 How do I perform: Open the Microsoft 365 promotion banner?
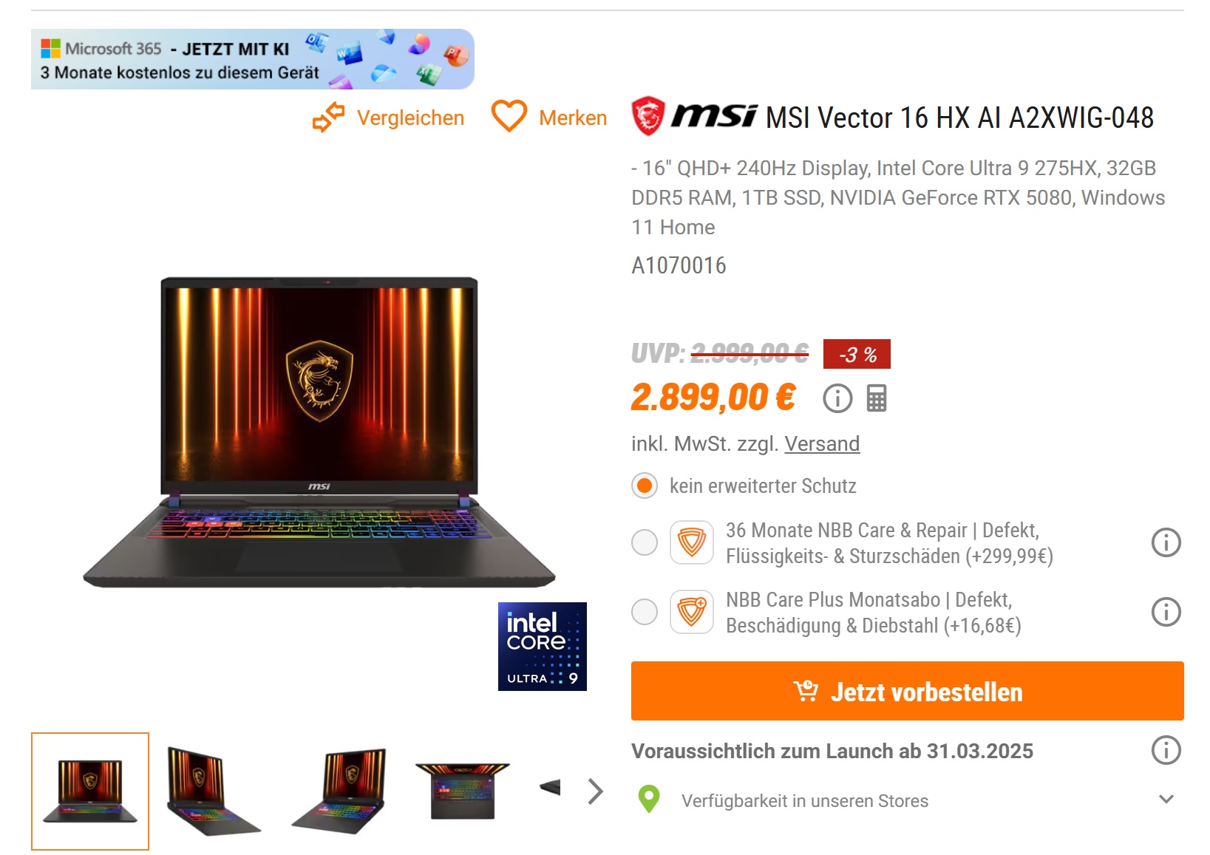[252, 59]
